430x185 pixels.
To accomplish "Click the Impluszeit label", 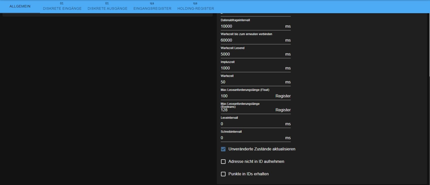I will click(227, 62).
